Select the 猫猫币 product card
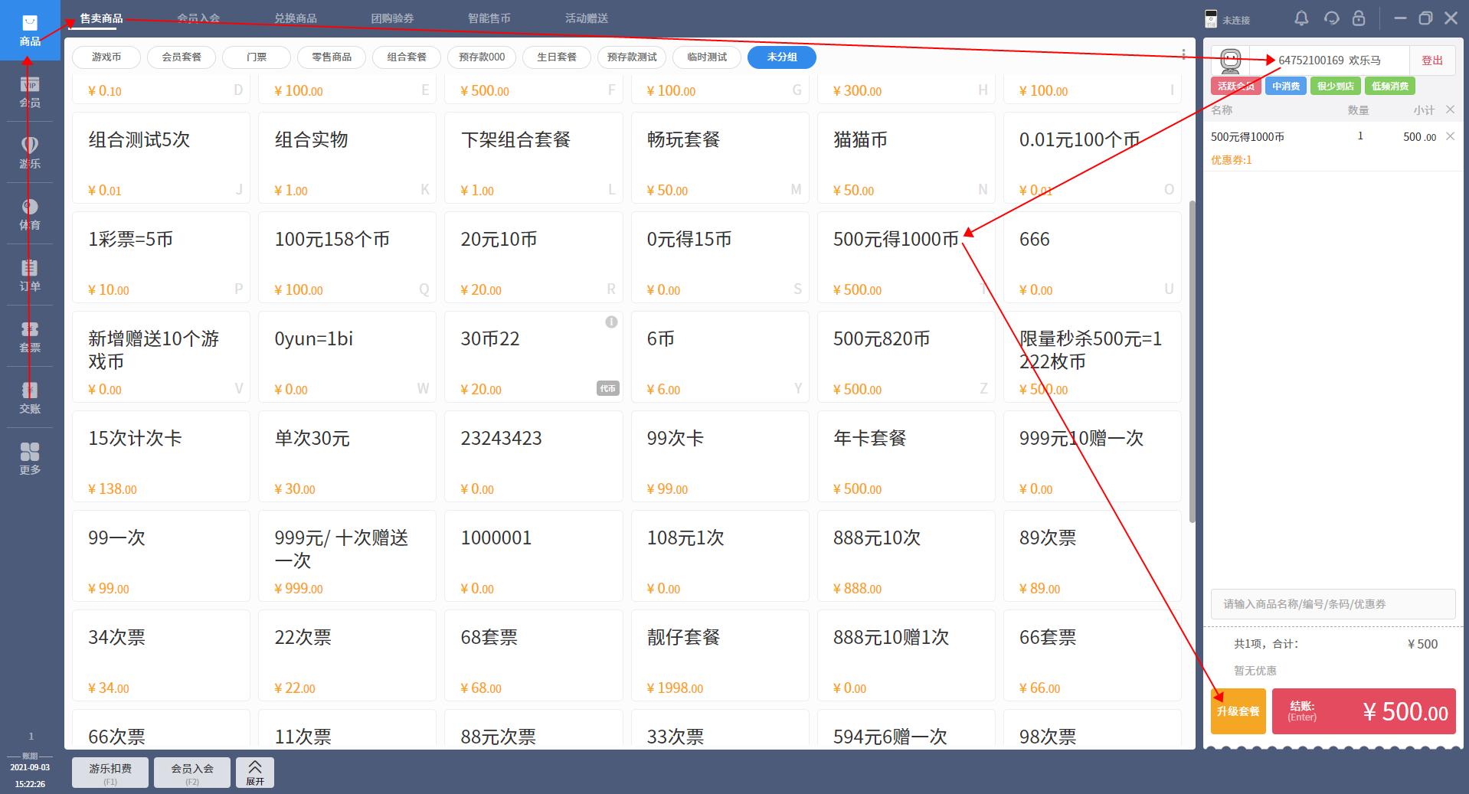 point(906,158)
